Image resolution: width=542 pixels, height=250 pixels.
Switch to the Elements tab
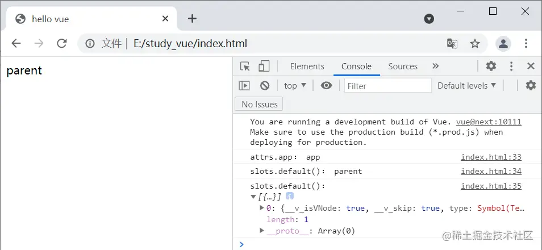click(x=307, y=66)
